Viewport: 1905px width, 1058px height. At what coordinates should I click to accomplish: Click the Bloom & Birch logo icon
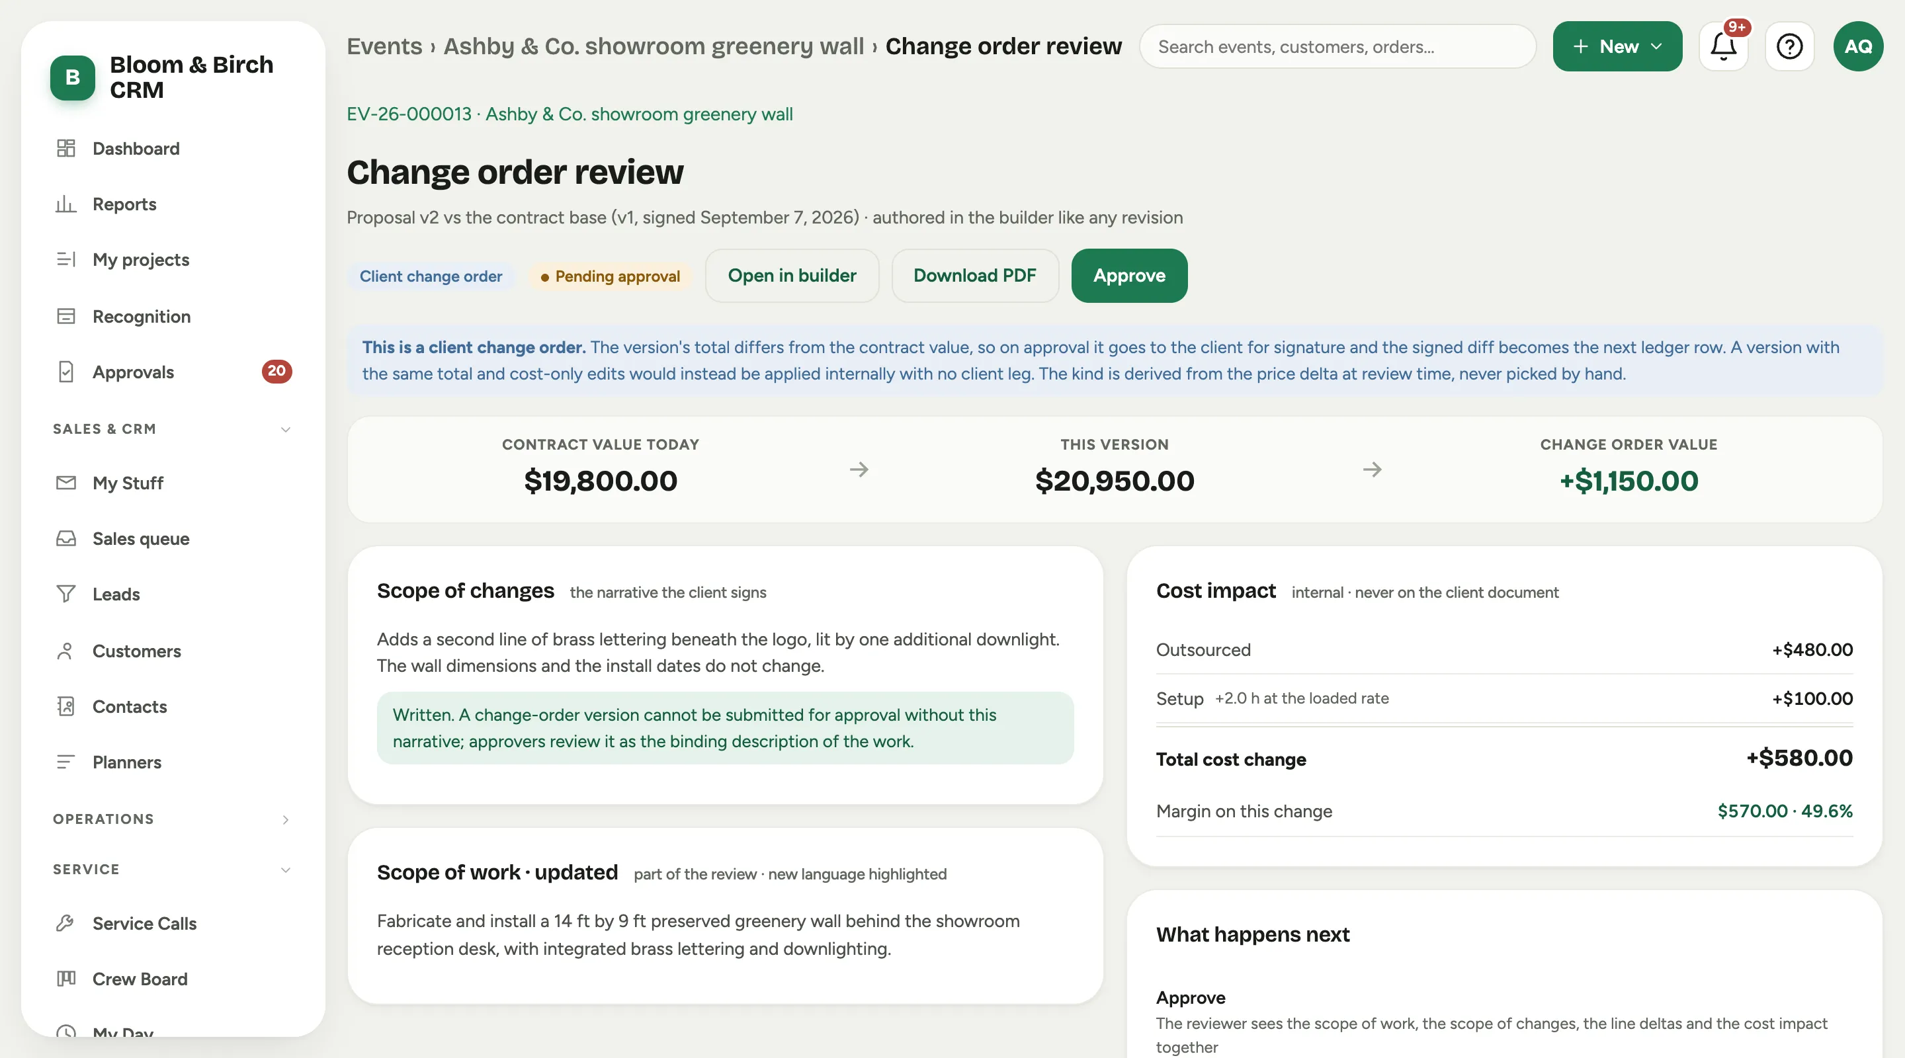73,77
